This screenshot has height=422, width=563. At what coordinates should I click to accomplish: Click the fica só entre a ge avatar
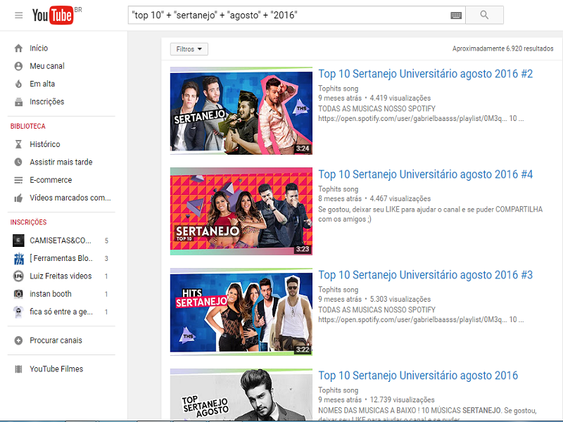(x=18, y=312)
